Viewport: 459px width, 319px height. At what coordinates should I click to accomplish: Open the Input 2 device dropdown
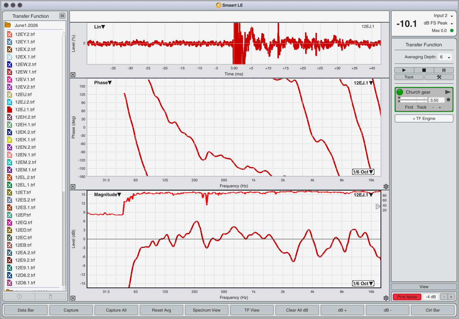coord(443,16)
